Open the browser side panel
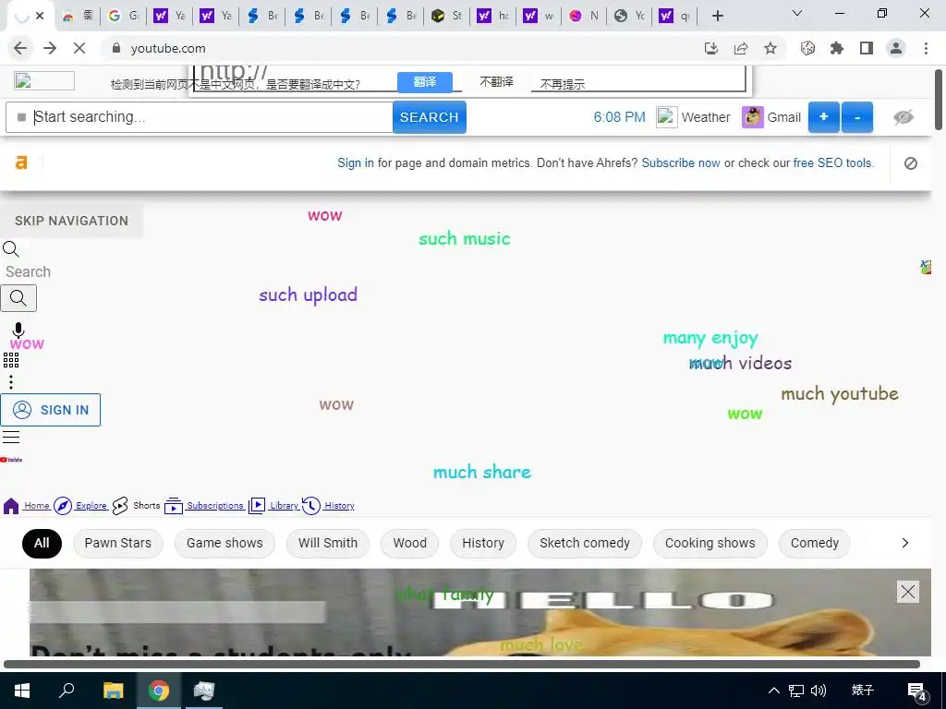Screen dimensions: 946x709 point(867,48)
